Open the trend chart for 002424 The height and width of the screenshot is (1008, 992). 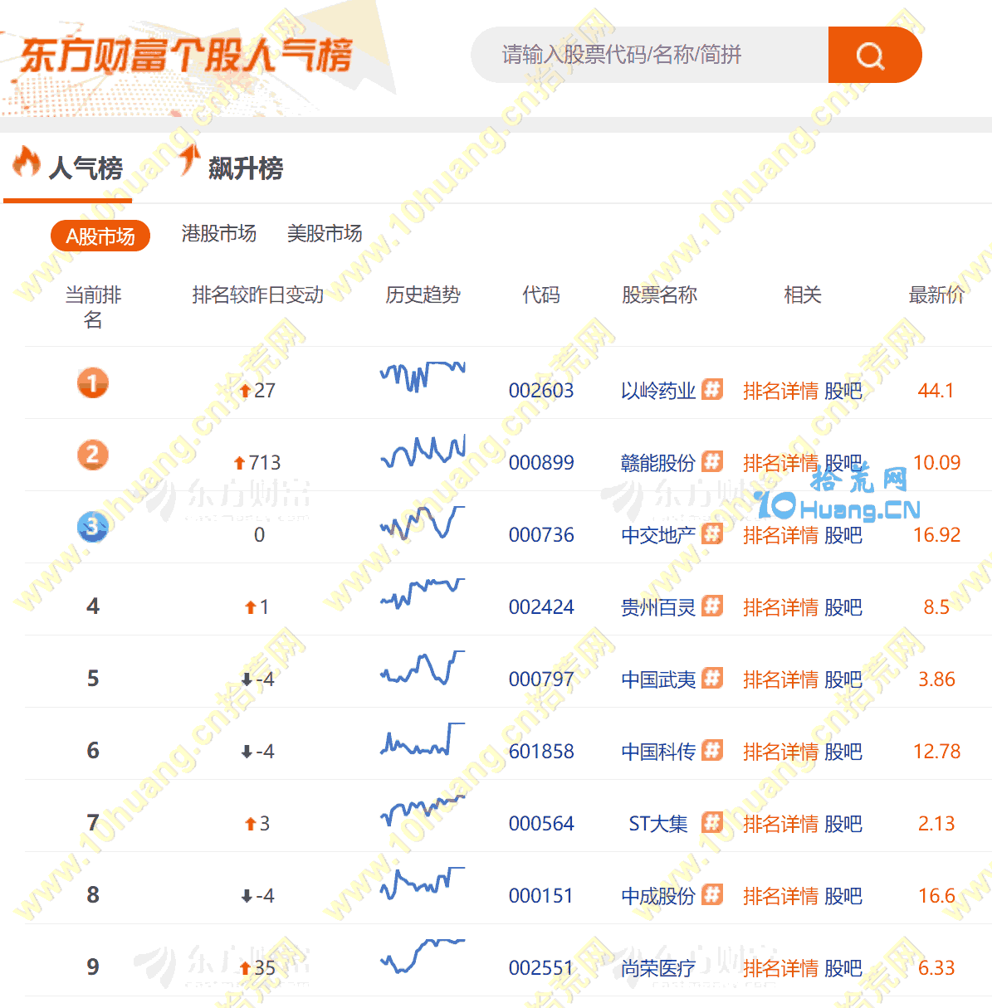point(423,593)
